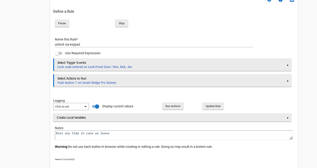Open the settings gear icon at top
This screenshot has height=168, width=317.
pyautogui.click(x=269, y=0)
